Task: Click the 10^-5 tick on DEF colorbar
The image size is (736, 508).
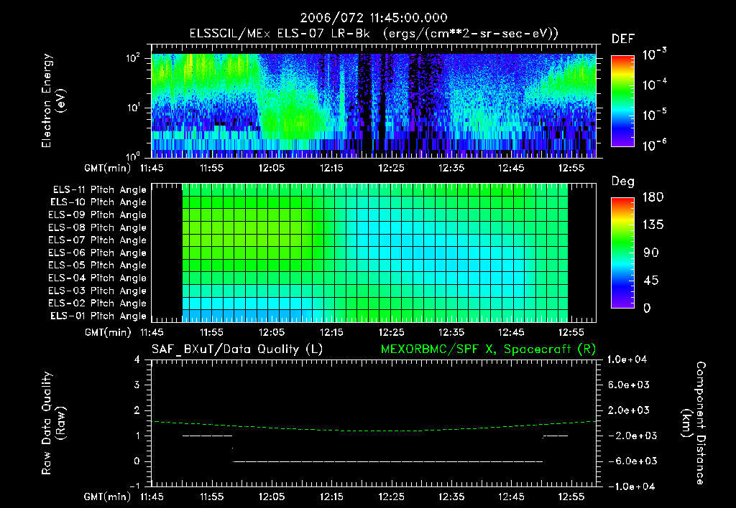Action: [654, 114]
